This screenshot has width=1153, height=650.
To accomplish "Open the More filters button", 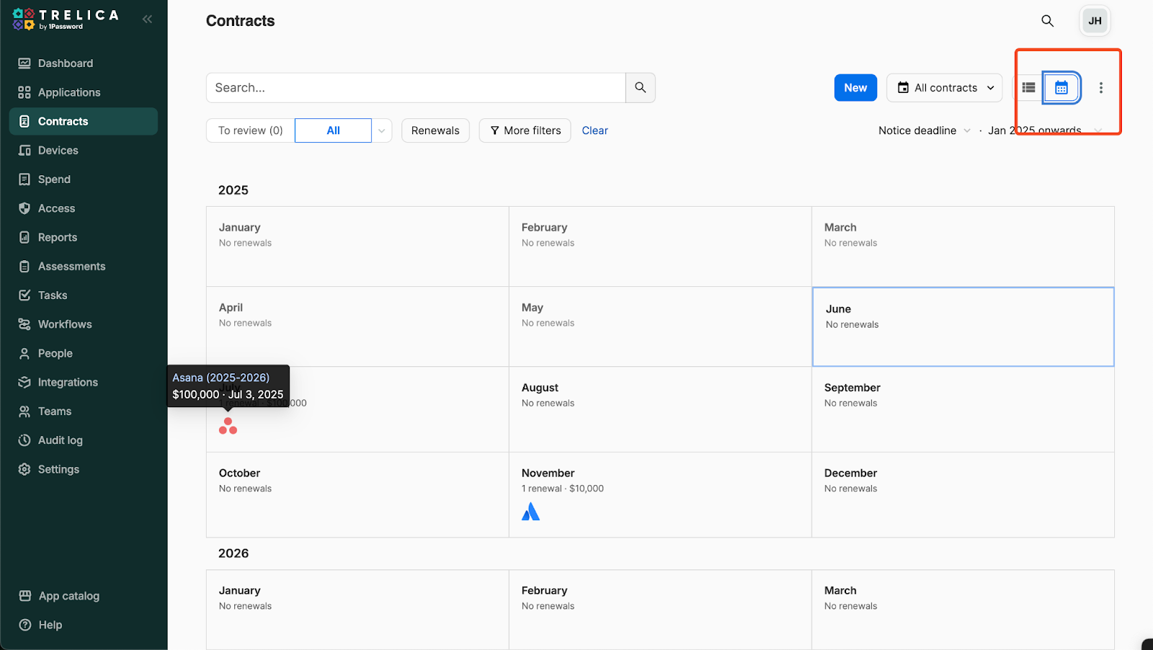I will pyautogui.click(x=525, y=130).
